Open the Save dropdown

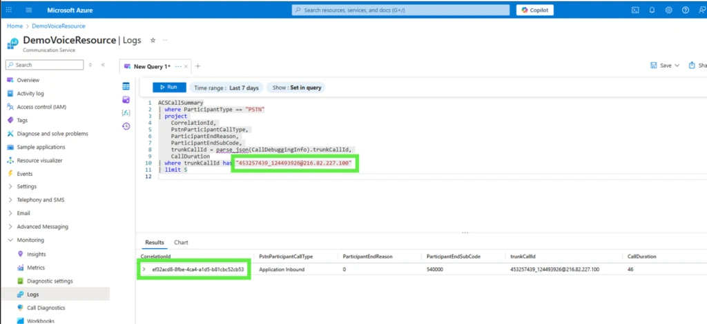pos(676,65)
